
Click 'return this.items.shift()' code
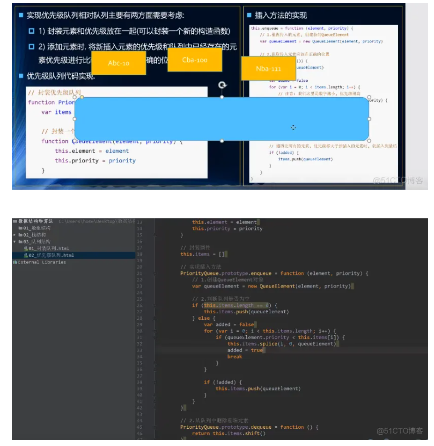point(228,433)
